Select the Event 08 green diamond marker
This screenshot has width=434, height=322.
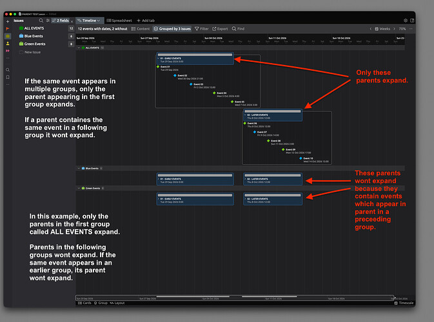tap(268, 141)
